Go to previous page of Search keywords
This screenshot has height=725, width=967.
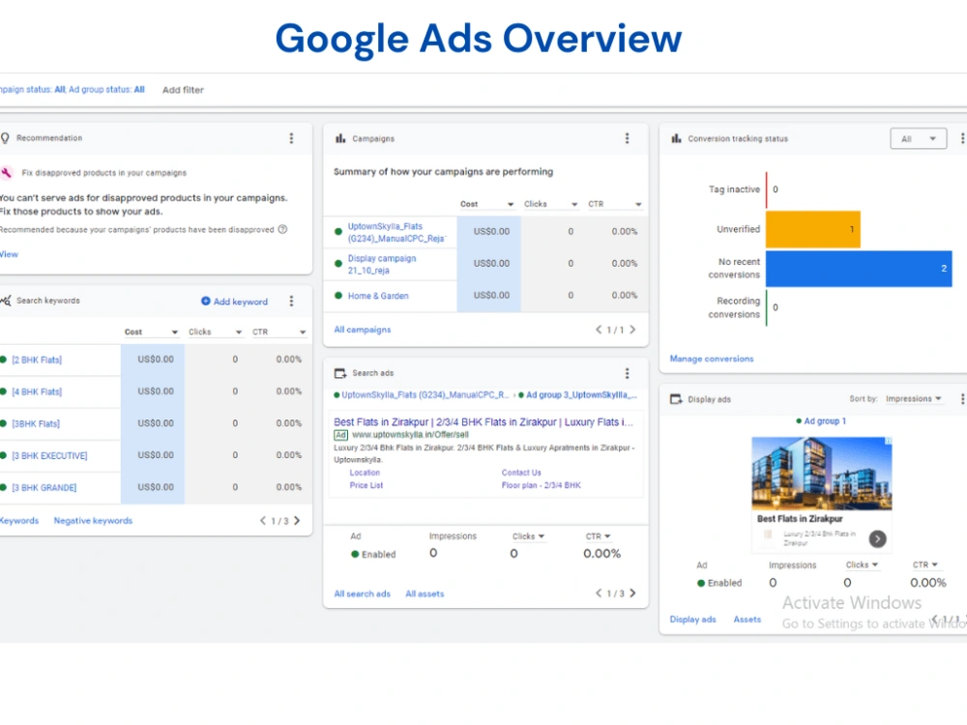tap(263, 520)
